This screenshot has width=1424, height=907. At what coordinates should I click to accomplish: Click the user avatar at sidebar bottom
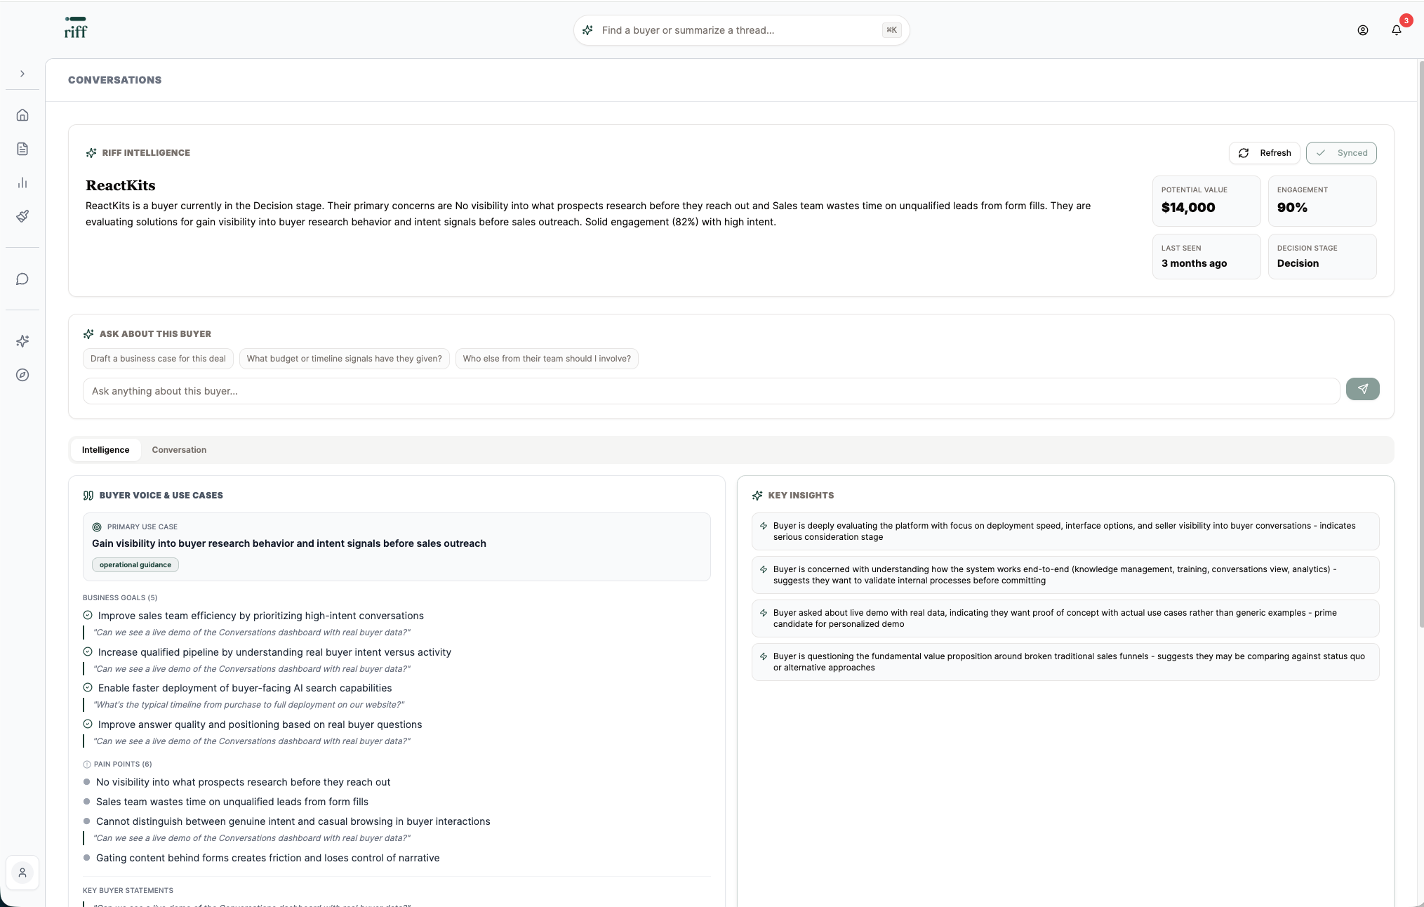point(22,873)
